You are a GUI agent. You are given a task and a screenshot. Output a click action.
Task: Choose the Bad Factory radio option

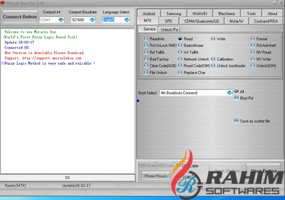click(x=156, y=59)
